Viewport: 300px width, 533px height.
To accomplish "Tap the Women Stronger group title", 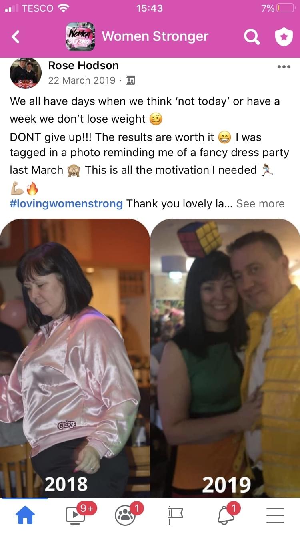I will (x=155, y=36).
